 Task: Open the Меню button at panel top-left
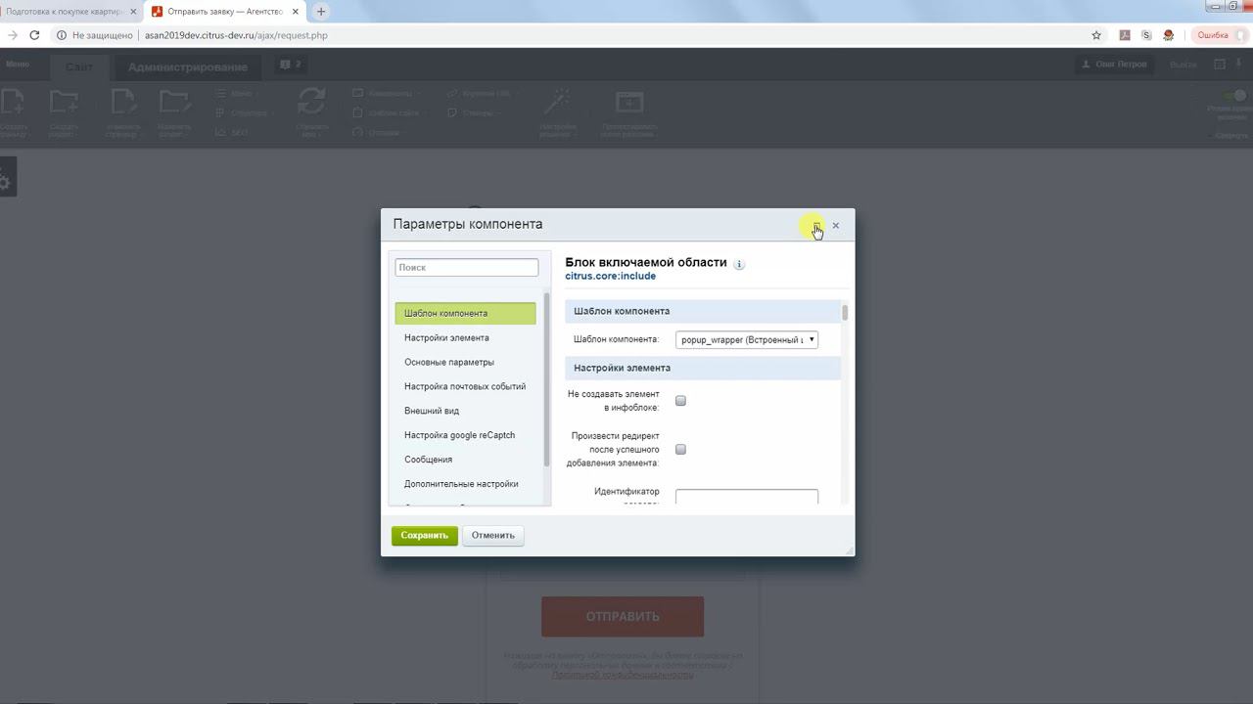[18, 65]
